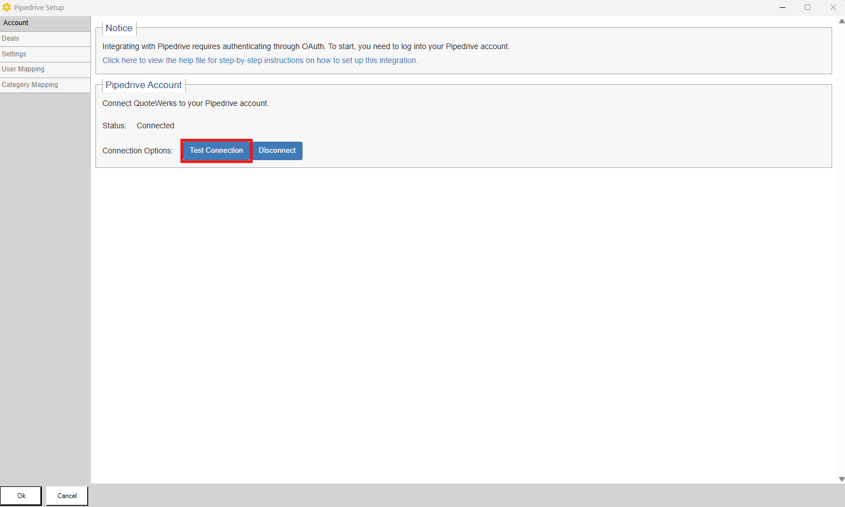Click the 'Pipedrive Setup' window title
Viewport: 845px width, 507px height.
pos(39,7)
